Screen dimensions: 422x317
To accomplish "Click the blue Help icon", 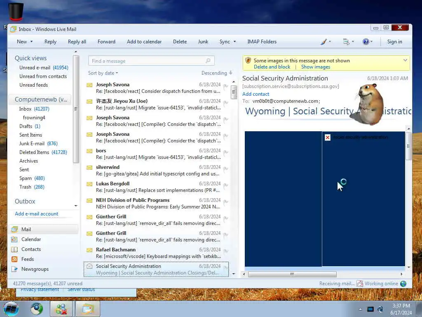I will pos(366,42).
